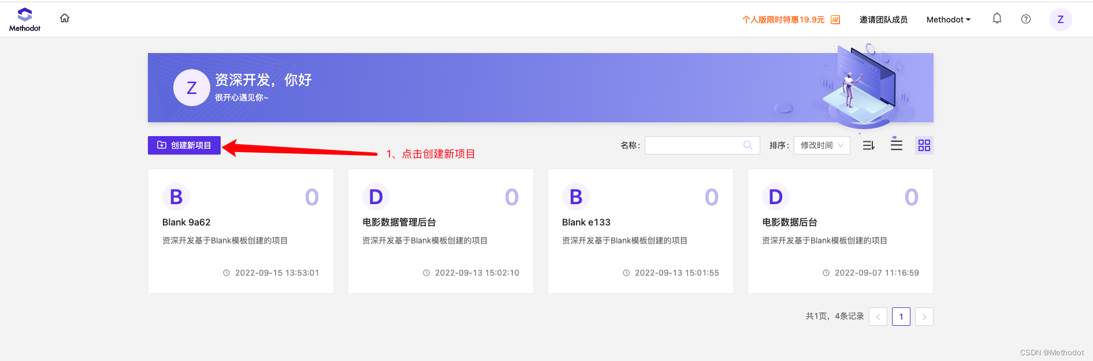Click the 0 count on Blank 9a62 card
The width and height of the screenshot is (1093, 361).
coord(312,197)
